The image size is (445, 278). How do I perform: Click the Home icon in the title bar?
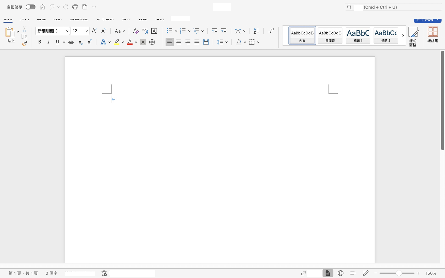(x=42, y=7)
